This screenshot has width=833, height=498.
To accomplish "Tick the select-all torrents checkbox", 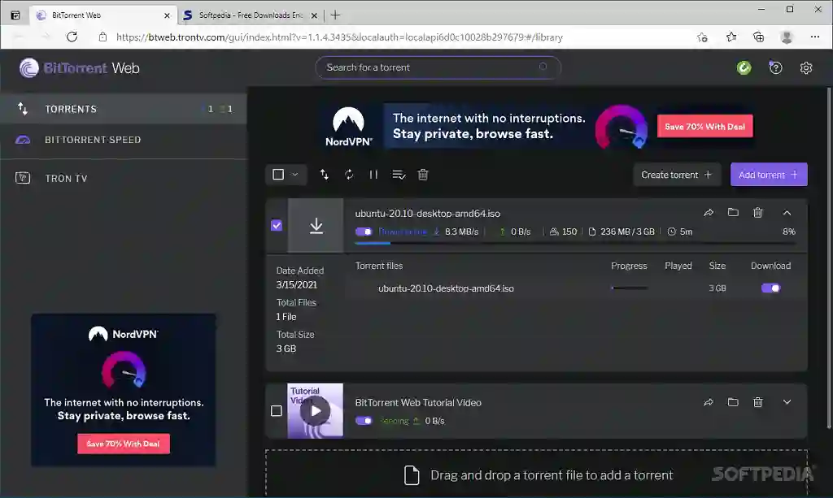I will point(278,175).
